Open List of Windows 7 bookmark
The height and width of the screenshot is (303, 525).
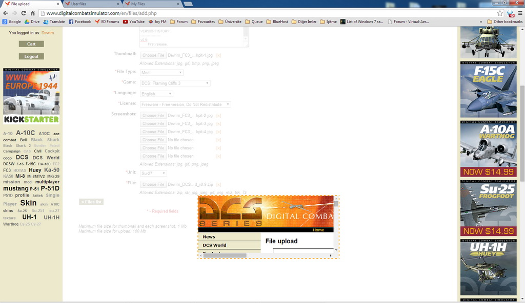361,21
